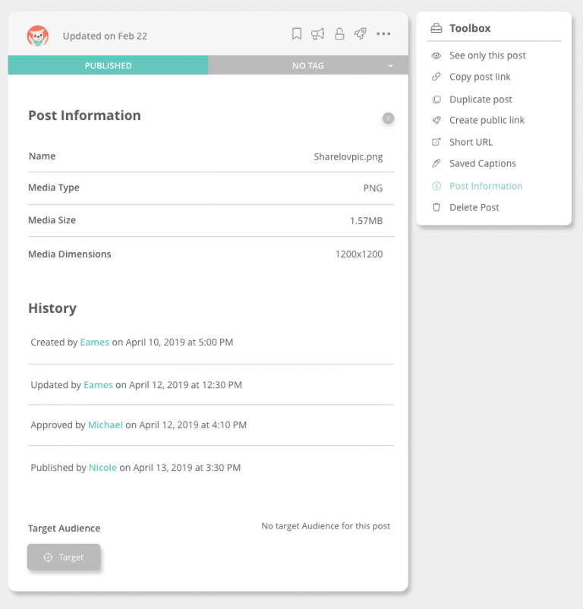Click the padlock icon in the header
Viewport: 583px width, 609px height.
pyautogui.click(x=339, y=33)
